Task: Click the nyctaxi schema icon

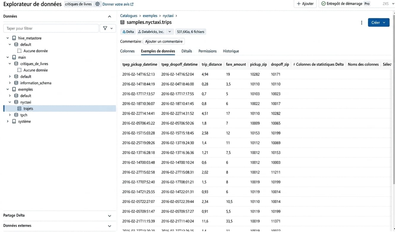Action: click(x=16, y=102)
